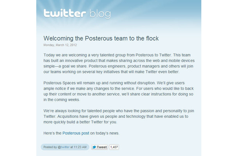Viewport: 238px width, 156px height.
Task: Click the text "simple—a goal we share"
Action: 66,66
